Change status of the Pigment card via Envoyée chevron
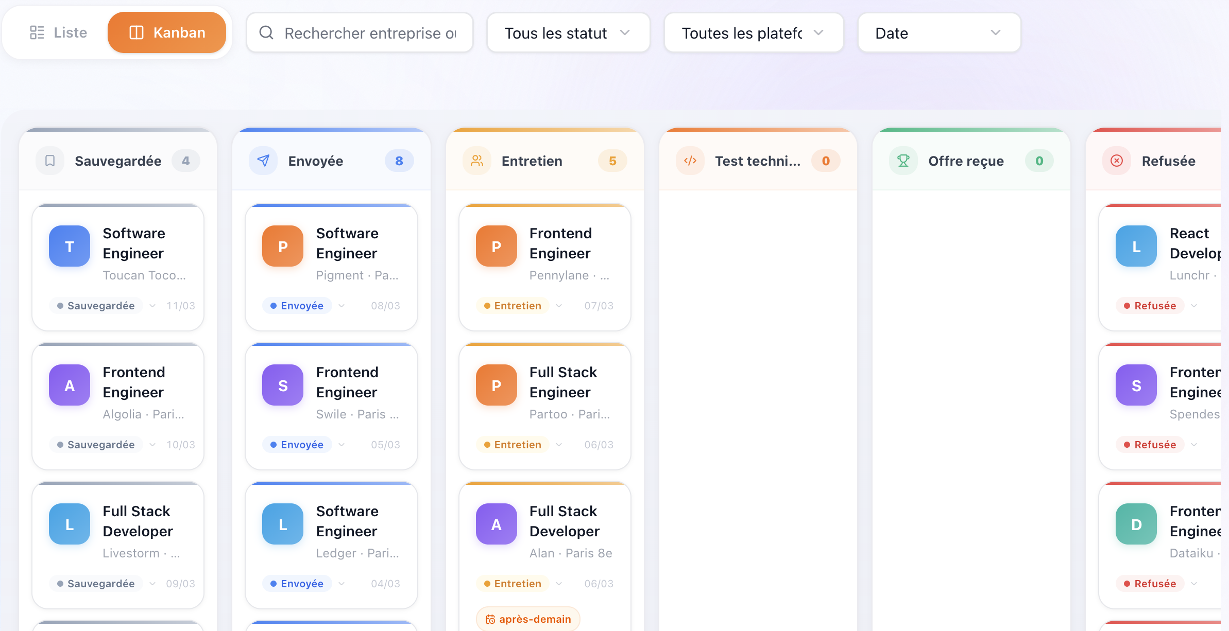Viewport: 1229px width, 631px height. (342, 306)
